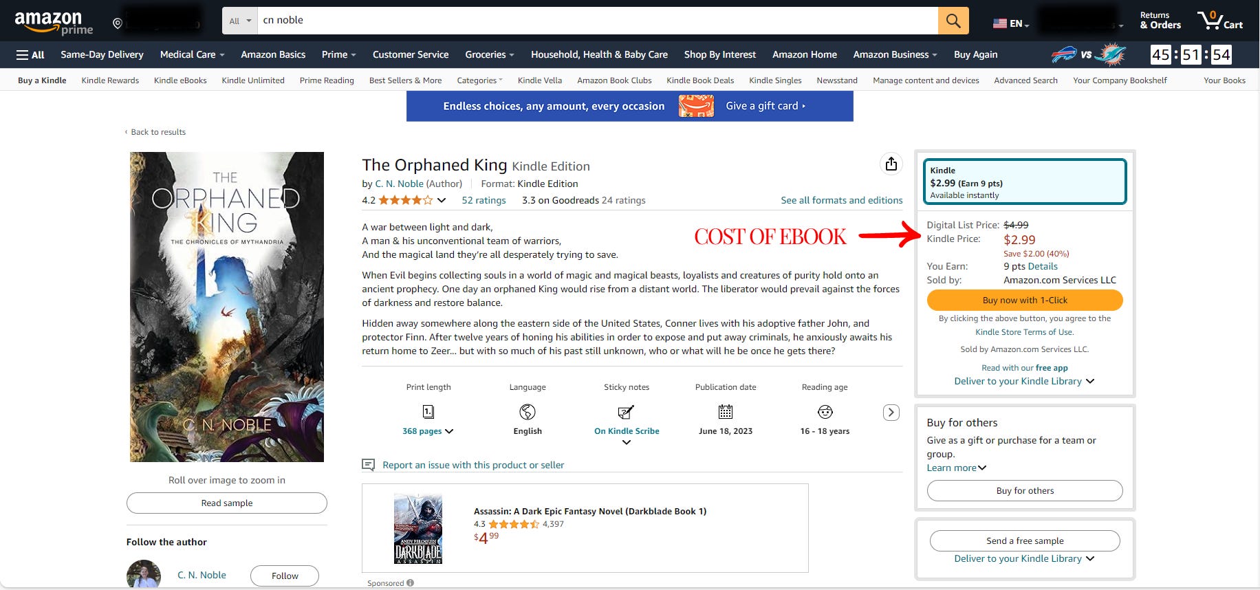
Task: Open the All search category dropdown
Action: coord(239,21)
